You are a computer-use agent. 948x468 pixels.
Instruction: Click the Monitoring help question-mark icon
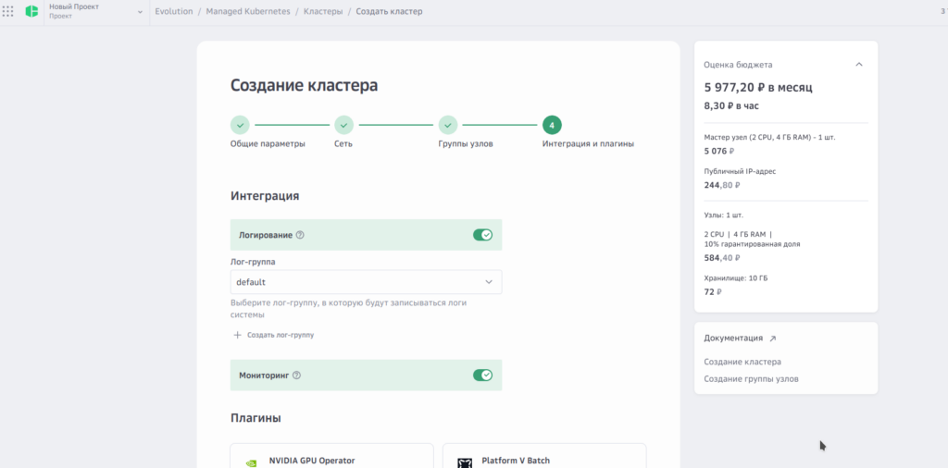click(297, 376)
